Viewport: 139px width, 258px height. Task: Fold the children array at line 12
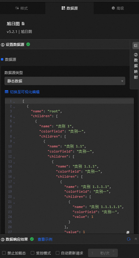point(14,158)
